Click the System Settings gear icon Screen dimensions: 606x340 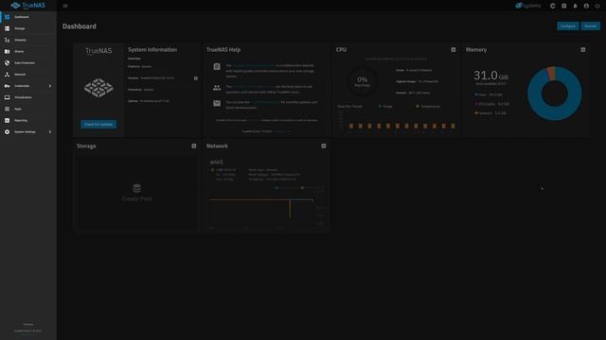coord(7,132)
